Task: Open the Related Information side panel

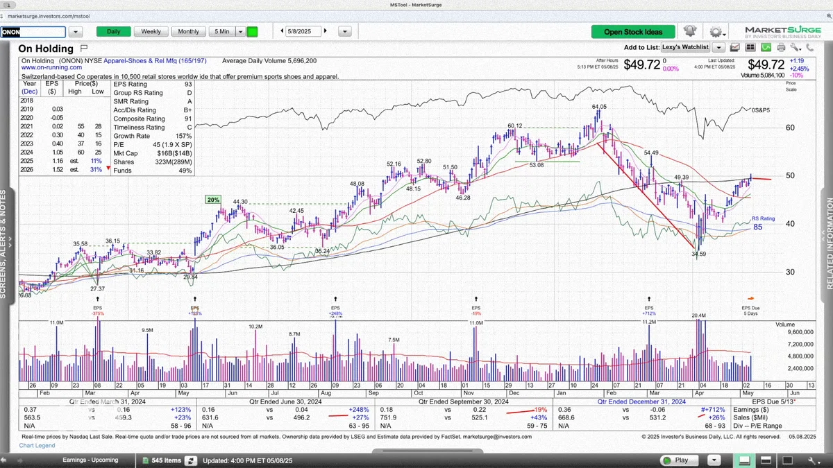Action: (x=829, y=243)
